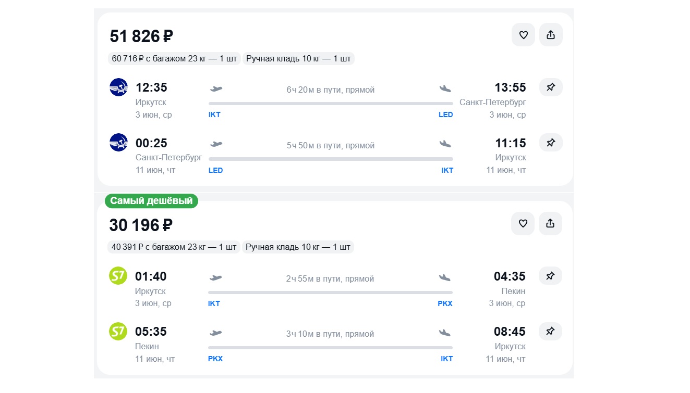Open the 51 826 ₽ ticket price

click(141, 36)
